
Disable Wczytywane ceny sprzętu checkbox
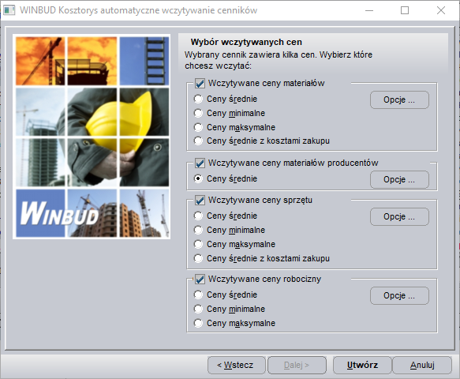(200, 201)
